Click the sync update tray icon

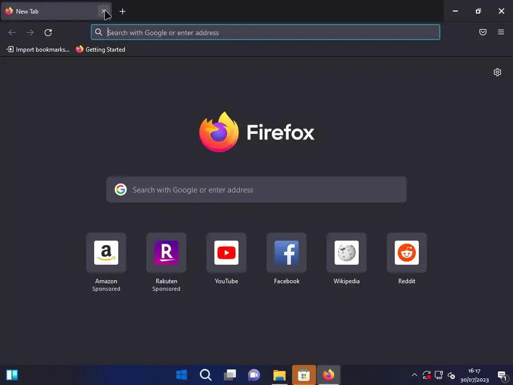pos(427,375)
